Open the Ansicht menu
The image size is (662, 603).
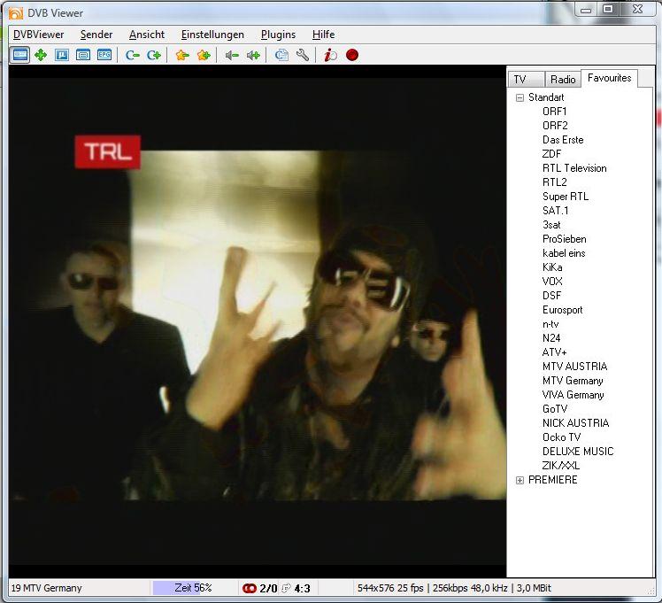coord(147,35)
